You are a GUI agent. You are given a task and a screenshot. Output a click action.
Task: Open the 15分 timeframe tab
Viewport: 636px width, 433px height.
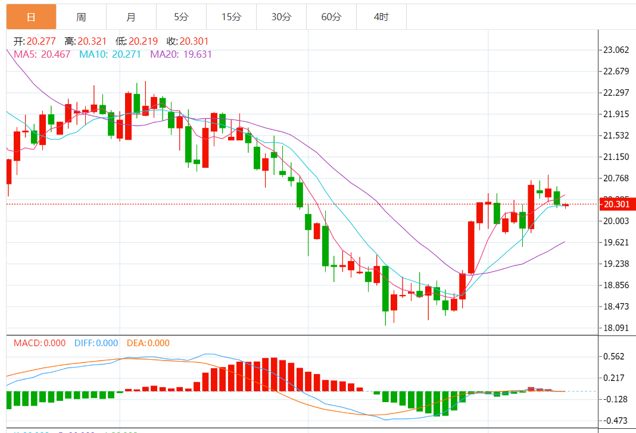point(231,17)
